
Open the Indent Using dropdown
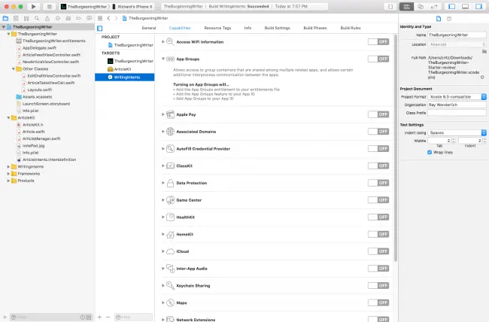457,132
